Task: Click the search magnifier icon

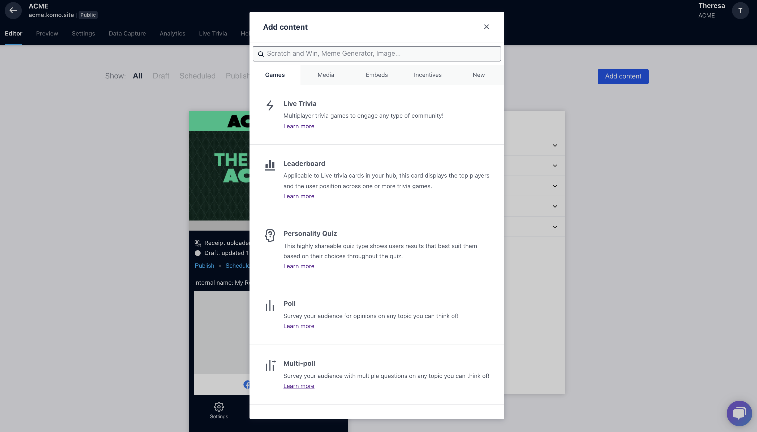Action: [261, 54]
